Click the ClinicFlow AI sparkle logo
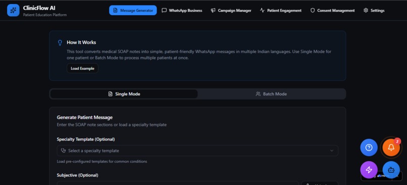This screenshot has width=407, height=185. [13, 11]
